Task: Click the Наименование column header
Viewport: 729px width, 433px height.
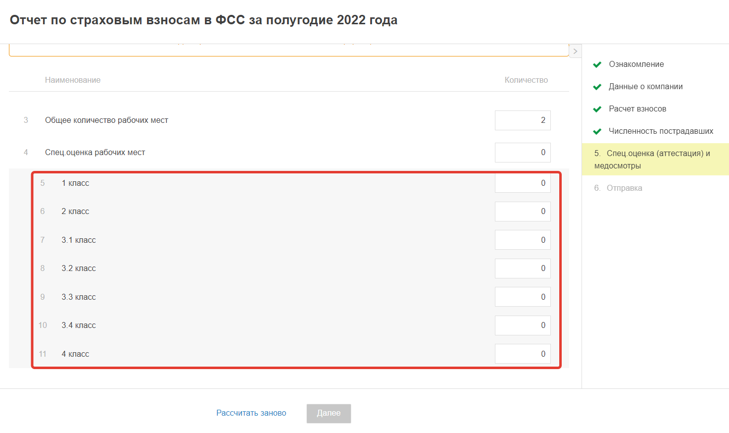Action: 73,80
